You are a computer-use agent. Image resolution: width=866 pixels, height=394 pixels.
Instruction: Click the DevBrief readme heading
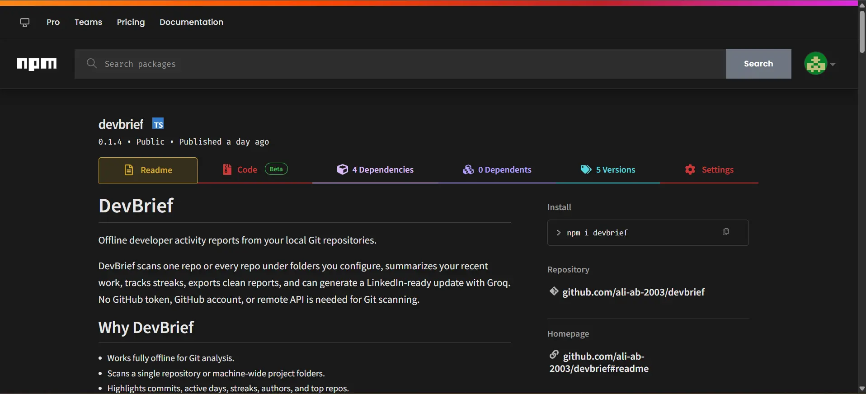tap(136, 206)
